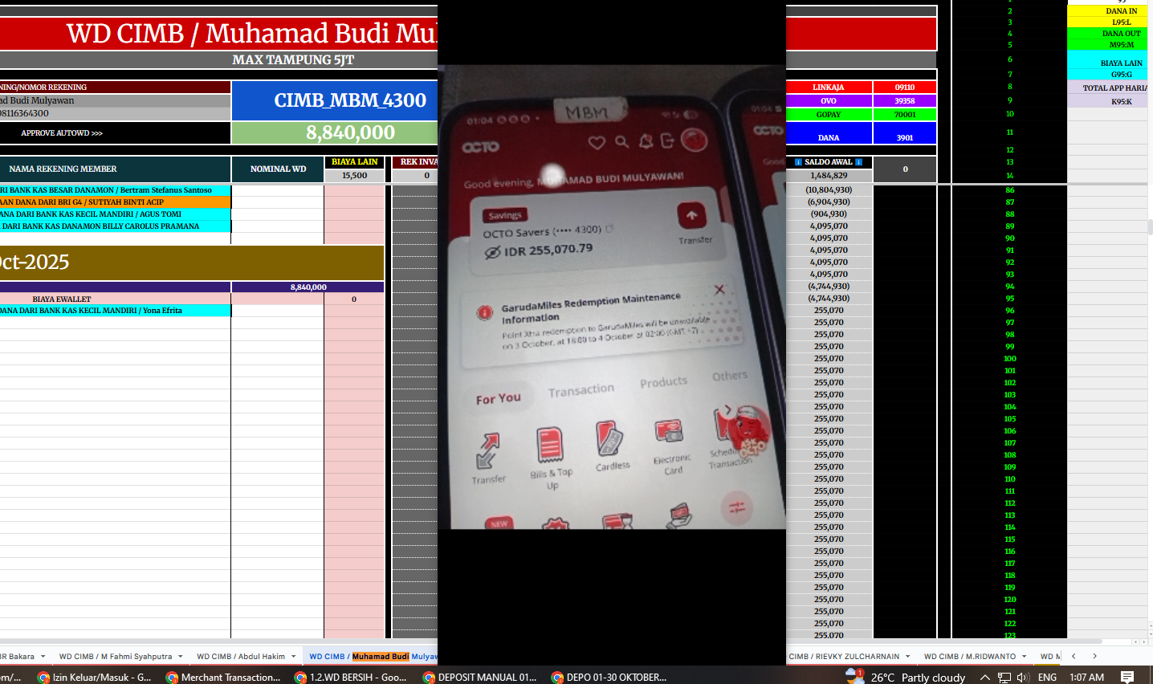
Task: Open the network icon in system tray
Action: coord(1004,678)
